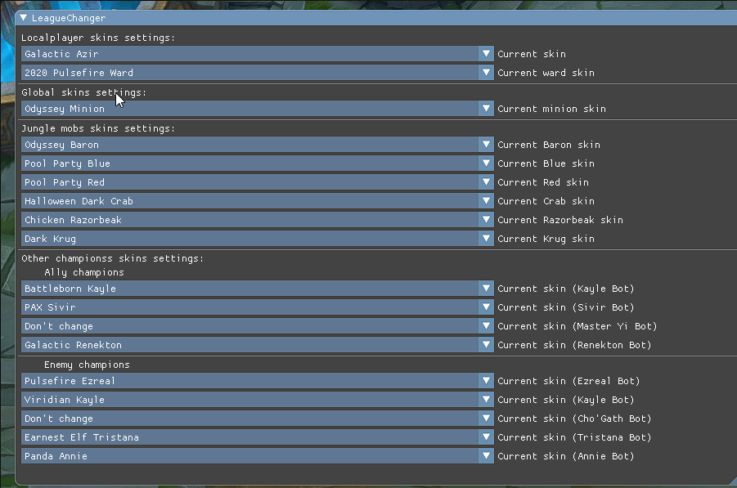This screenshot has width=737, height=488.
Task: Open Cho'Gath Bot's Don't change combo
Action: pyautogui.click(x=257, y=419)
